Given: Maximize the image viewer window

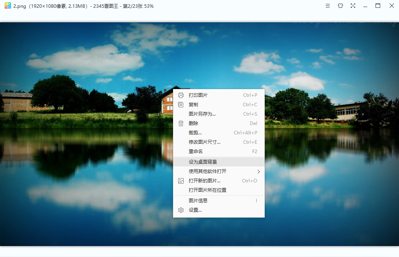Looking at the screenshot, I should pos(378,6).
